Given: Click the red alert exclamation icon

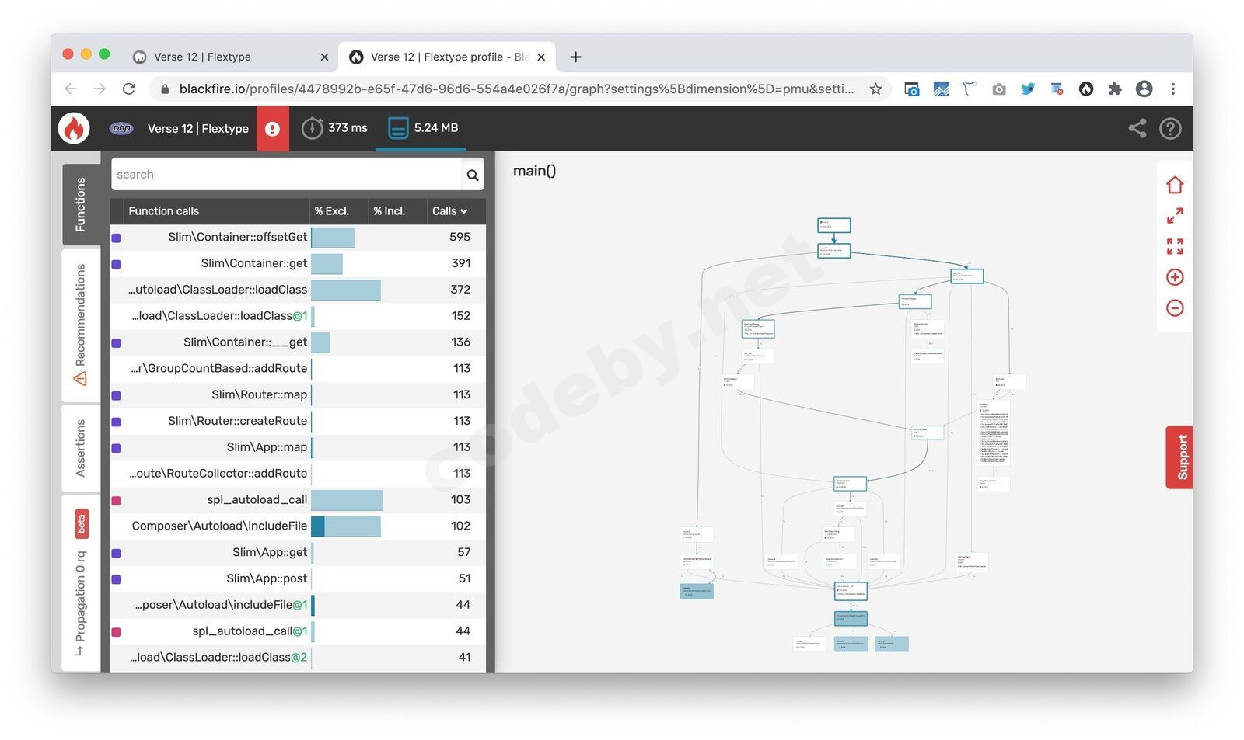Looking at the screenshot, I should coord(272,129).
